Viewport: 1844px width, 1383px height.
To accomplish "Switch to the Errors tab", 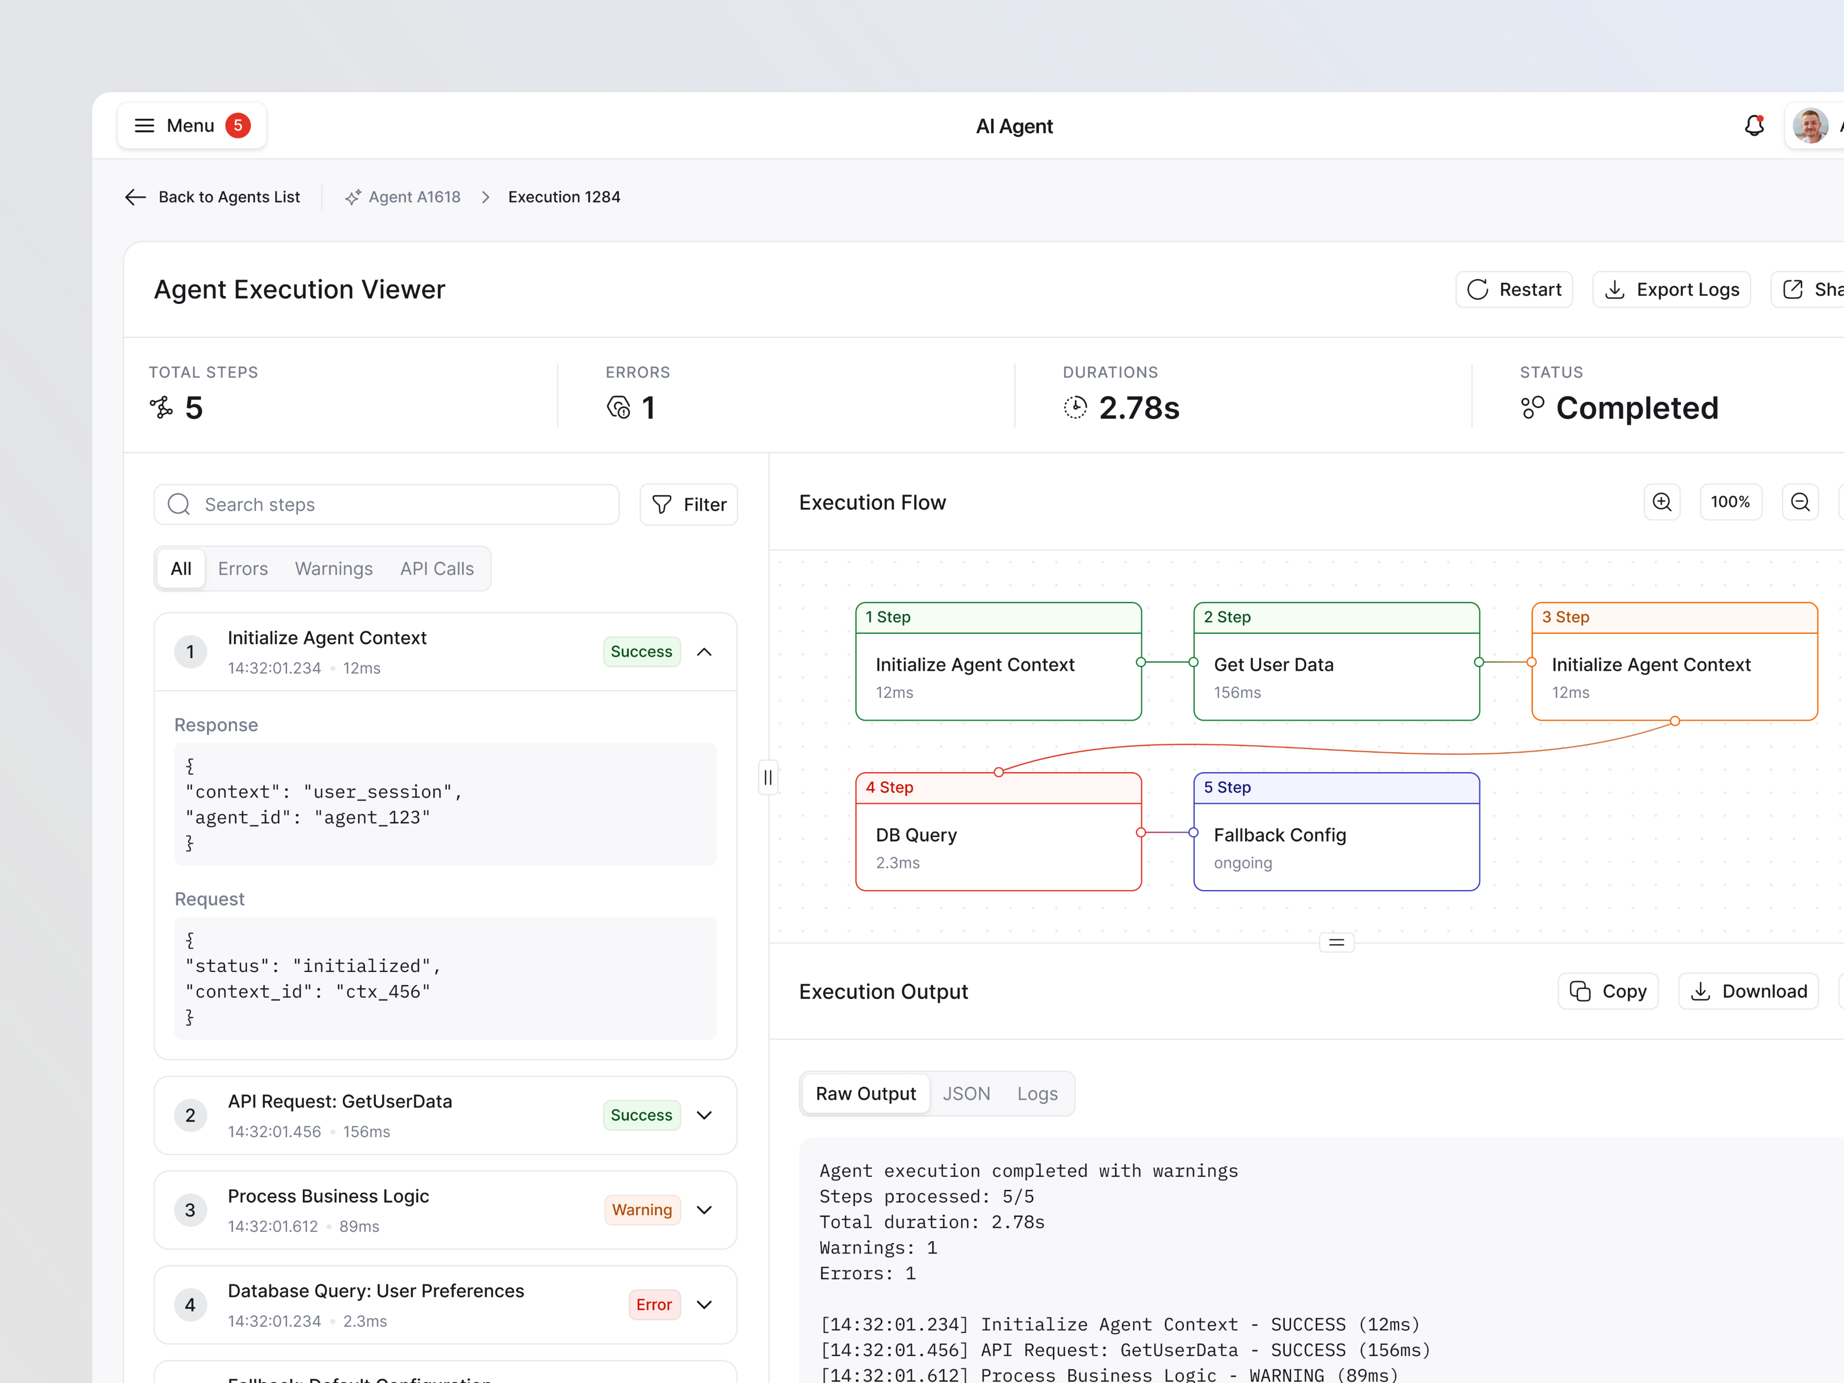I will pos(243,568).
